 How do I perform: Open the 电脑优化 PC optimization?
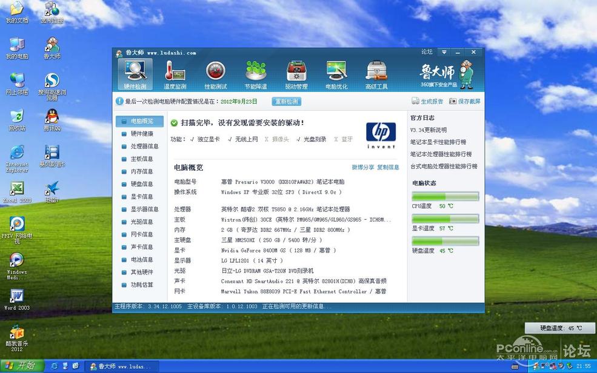[x=336, y=74]
